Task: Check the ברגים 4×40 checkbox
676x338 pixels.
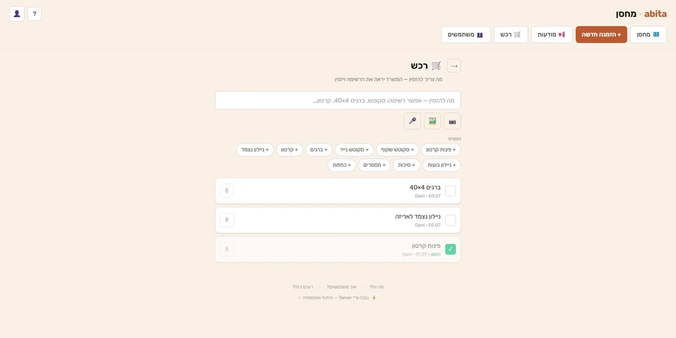Action: (450, 191)
